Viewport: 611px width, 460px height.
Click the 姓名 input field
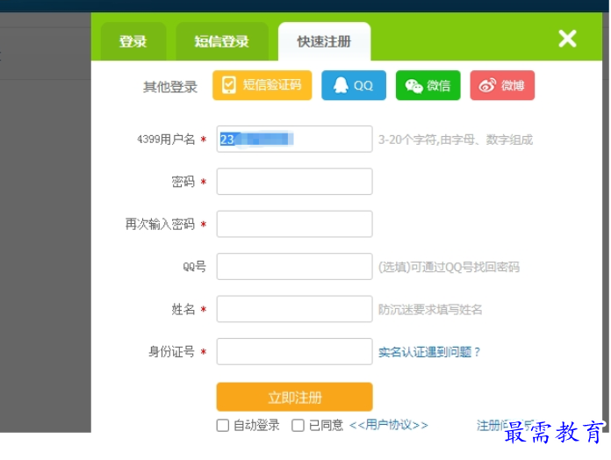295,309
